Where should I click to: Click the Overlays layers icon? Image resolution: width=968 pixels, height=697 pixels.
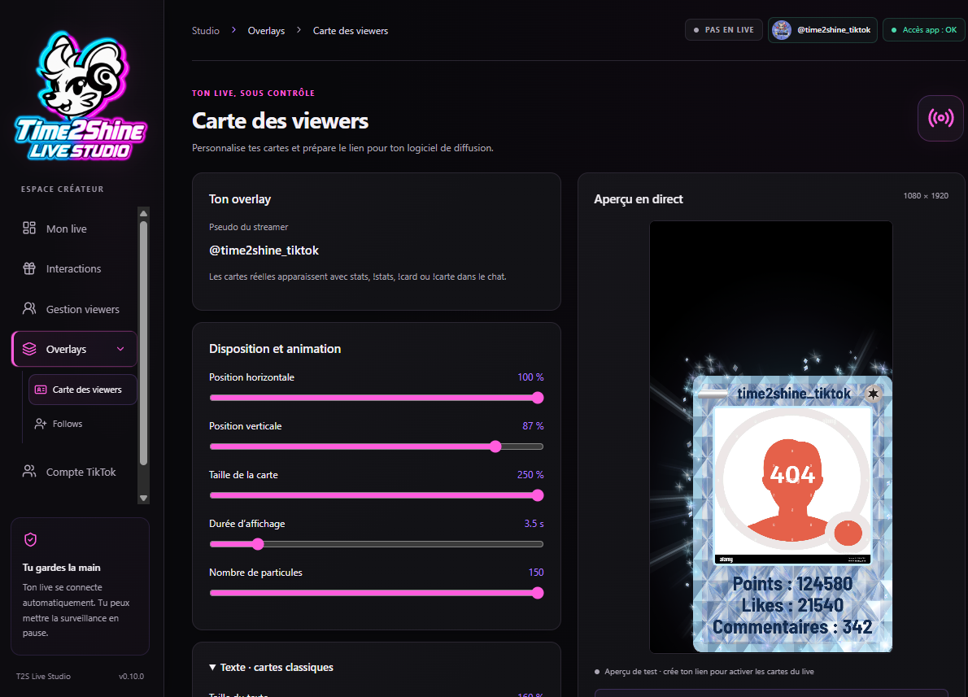pyautogui.click(x=29, y=349)
